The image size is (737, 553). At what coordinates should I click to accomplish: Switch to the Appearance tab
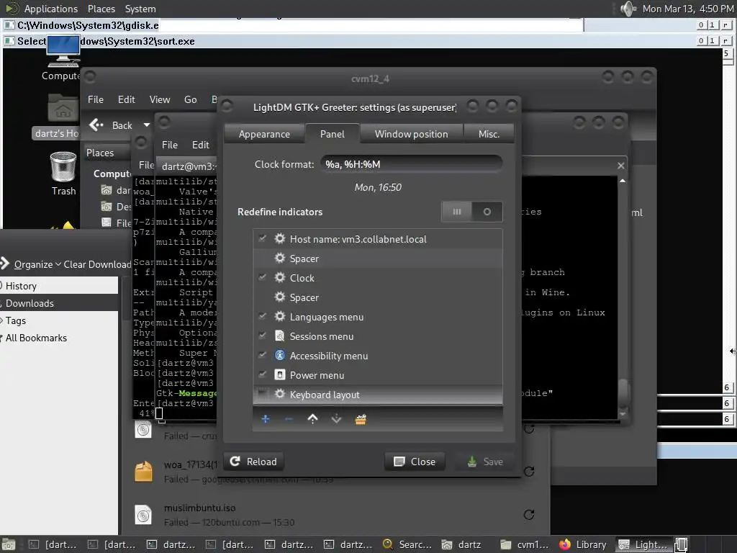pyautogui.click(x=264, y=134)
